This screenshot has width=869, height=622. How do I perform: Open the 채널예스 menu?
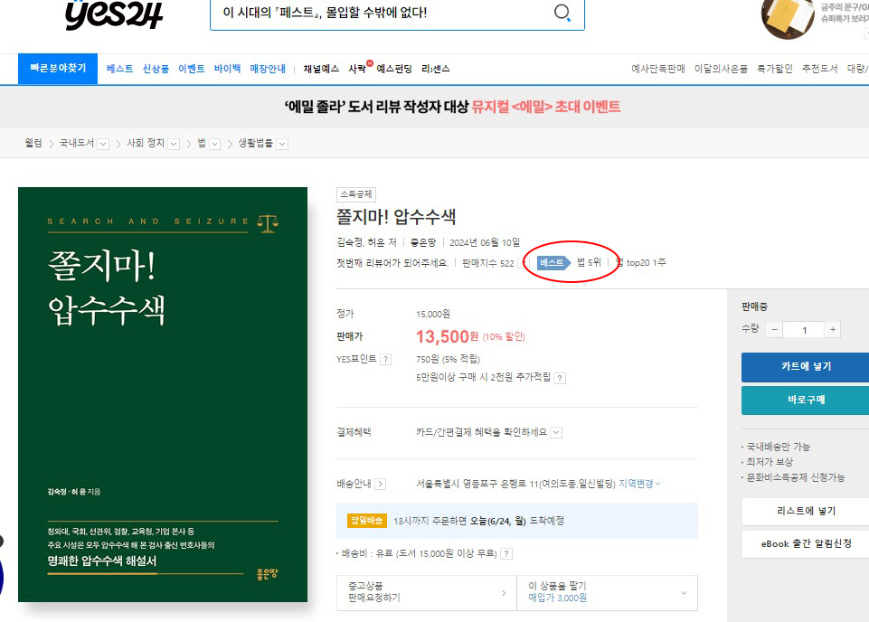point(321,69)
